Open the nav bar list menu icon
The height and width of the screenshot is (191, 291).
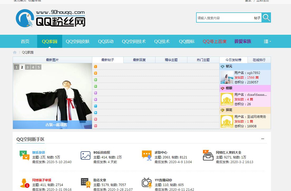pyautogui.click(x=267, y=42)
